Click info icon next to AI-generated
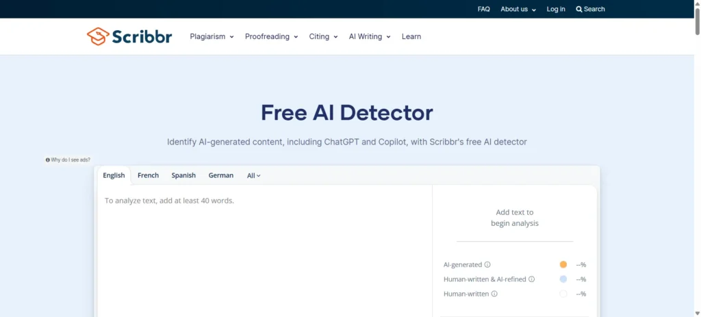This screenshot has height=317, width=701. pyautogui.click(x=487, y=265)
